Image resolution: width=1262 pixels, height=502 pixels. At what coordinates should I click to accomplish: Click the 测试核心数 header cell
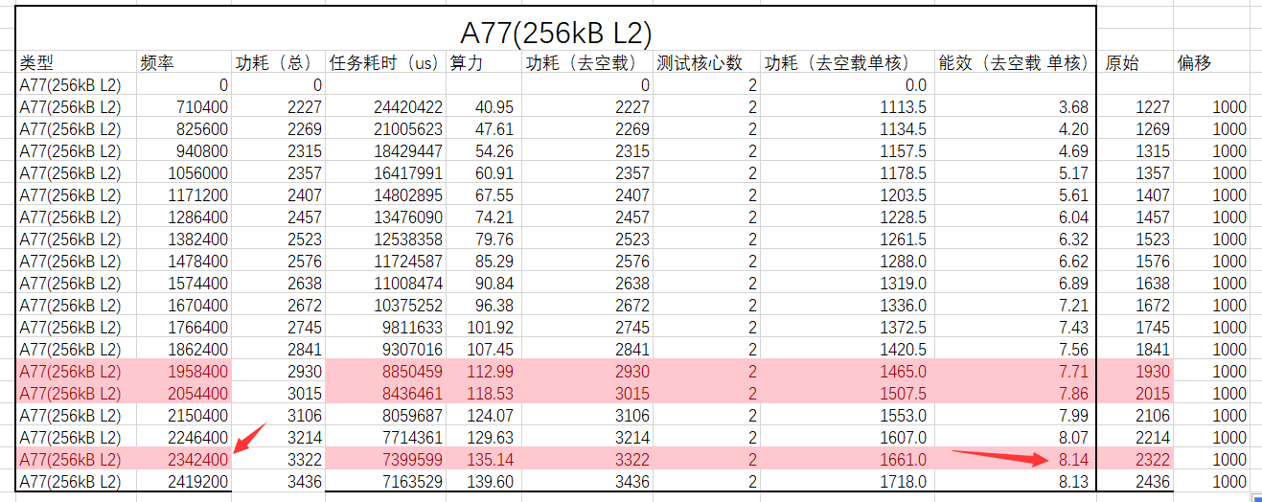(707, 63)
